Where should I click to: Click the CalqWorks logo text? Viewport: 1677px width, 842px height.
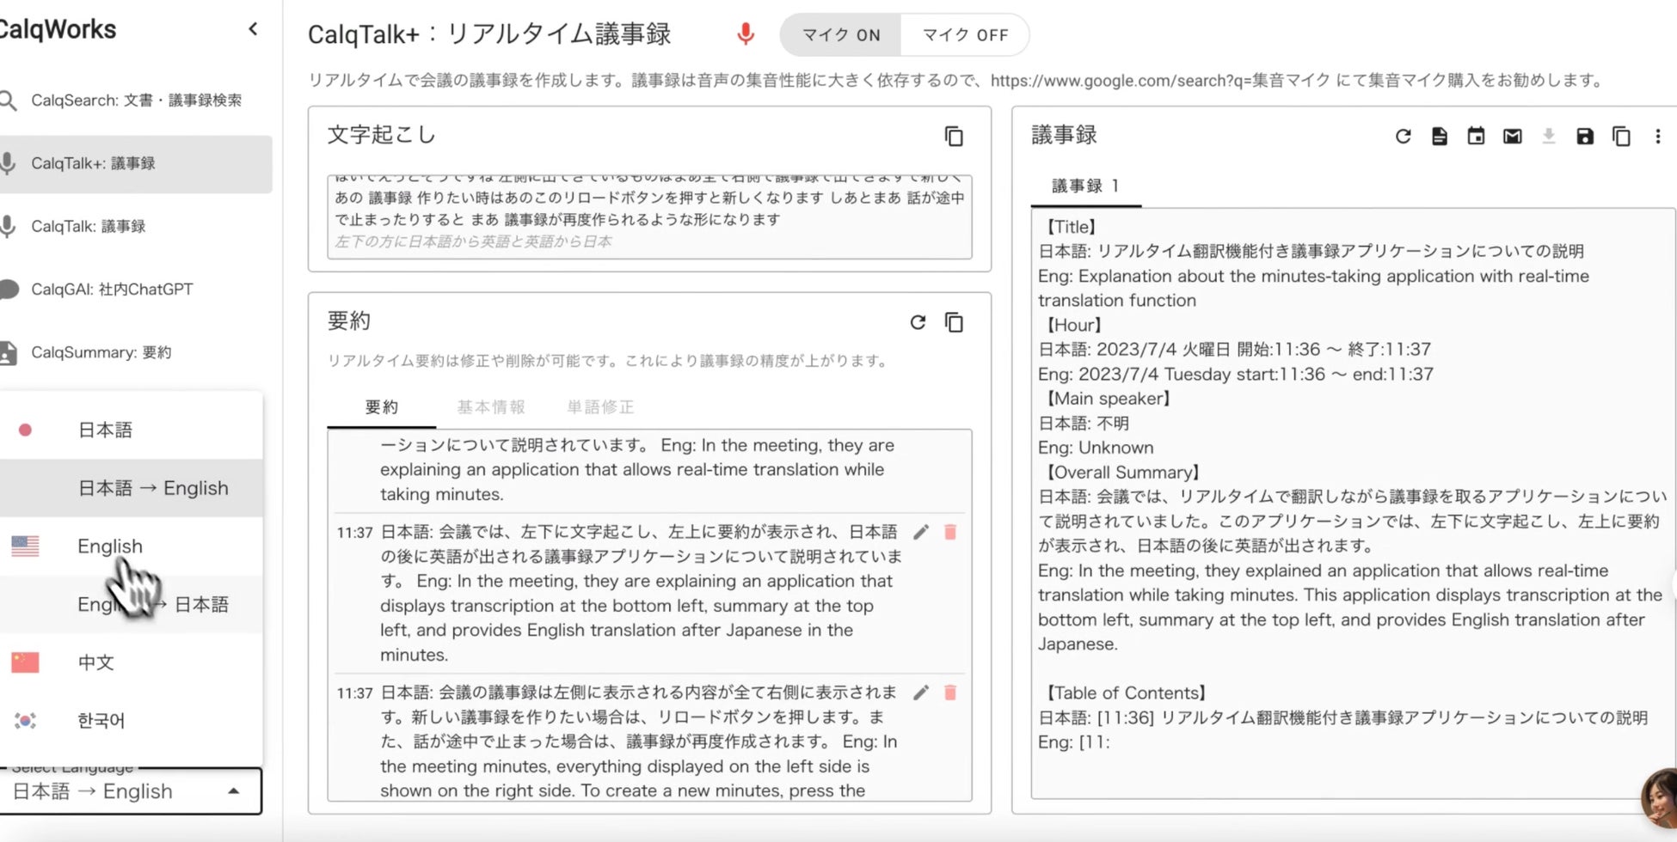(x=58, y=29)
